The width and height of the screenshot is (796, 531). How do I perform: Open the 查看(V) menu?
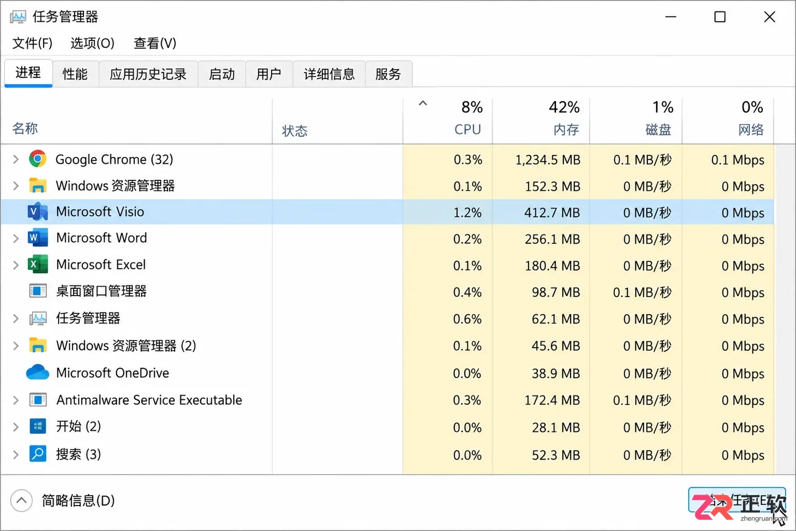(x=155, y=43)
